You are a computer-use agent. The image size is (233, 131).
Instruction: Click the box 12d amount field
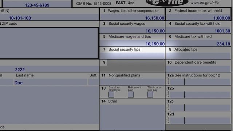point(208,120)
